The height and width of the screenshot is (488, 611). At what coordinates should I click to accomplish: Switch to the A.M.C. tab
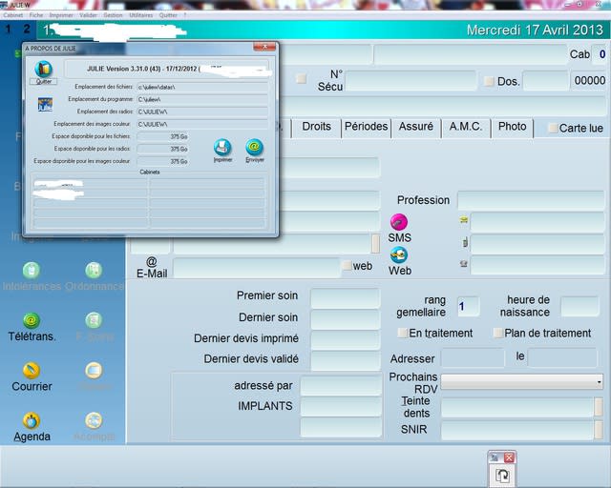tap(465, 127)
